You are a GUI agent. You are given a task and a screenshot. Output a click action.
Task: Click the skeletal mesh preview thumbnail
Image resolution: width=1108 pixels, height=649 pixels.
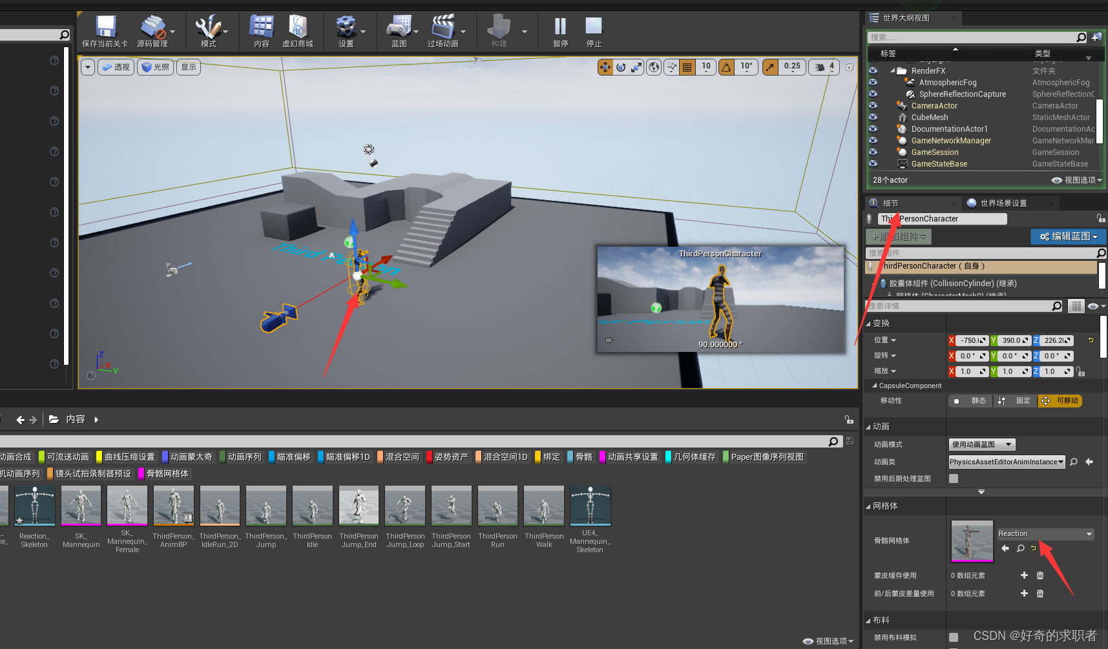pos(972,541)
